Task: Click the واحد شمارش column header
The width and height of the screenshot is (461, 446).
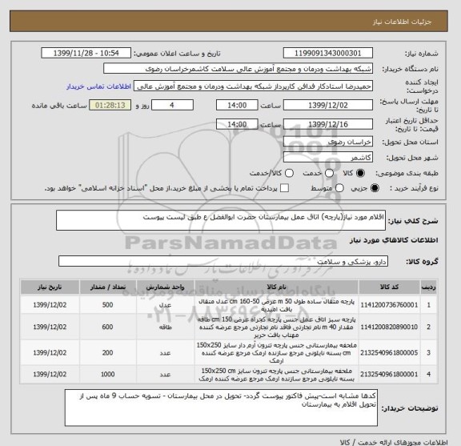Action: coord(165,287)
